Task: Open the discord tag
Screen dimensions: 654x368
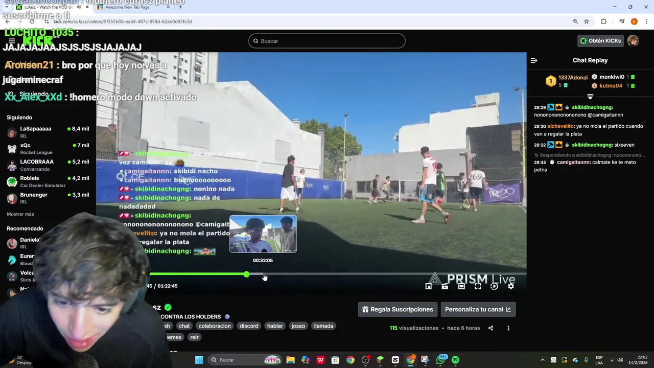Action: tap(249, 326)
